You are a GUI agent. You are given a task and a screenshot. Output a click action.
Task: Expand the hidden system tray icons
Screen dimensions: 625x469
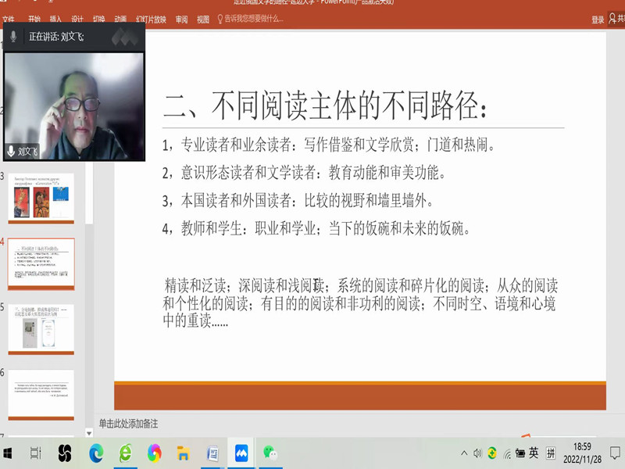click(x=464, y=453)
